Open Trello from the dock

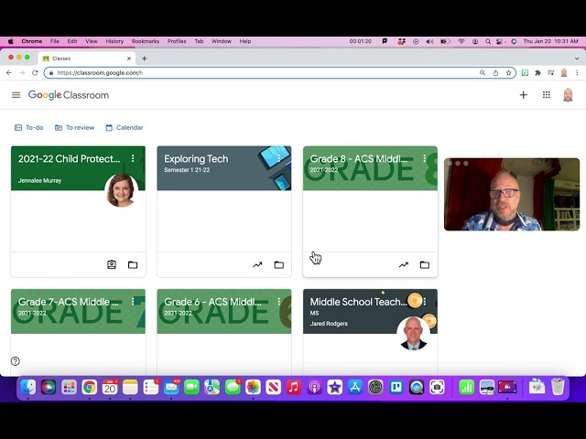coord(396,387)
